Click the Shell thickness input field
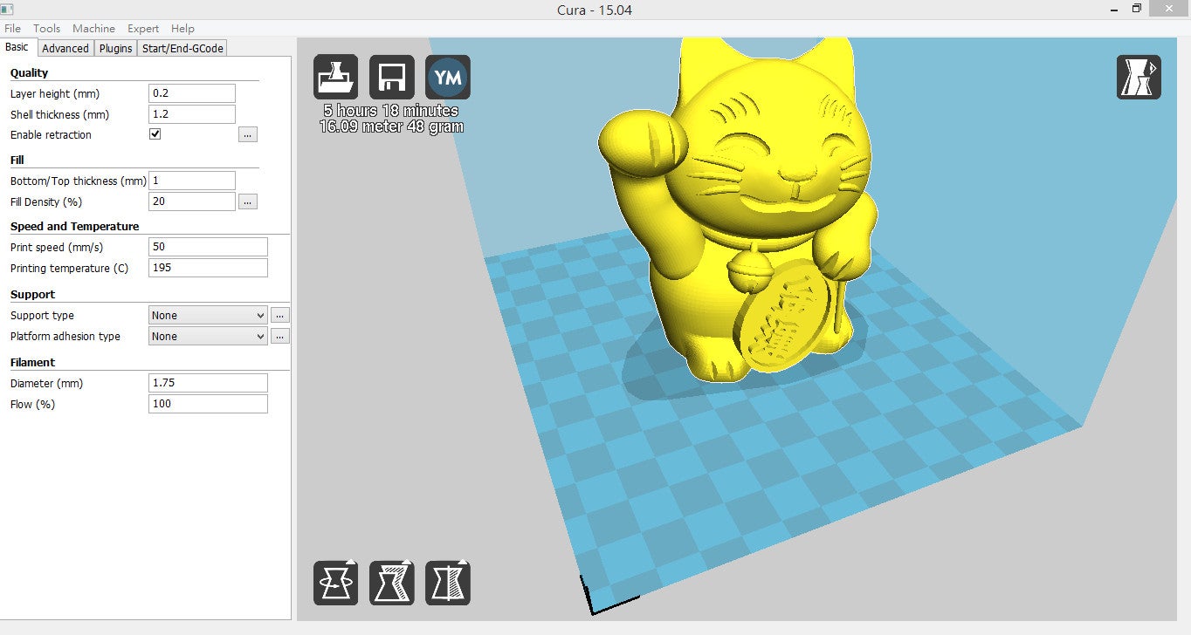 tap(192, 114)
